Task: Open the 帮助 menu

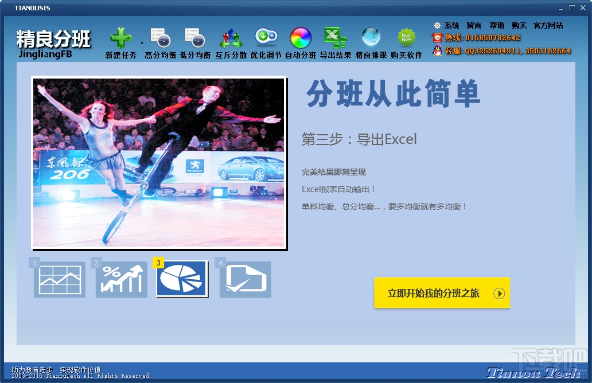Action: pyautogui.click(x=497, y=25)
